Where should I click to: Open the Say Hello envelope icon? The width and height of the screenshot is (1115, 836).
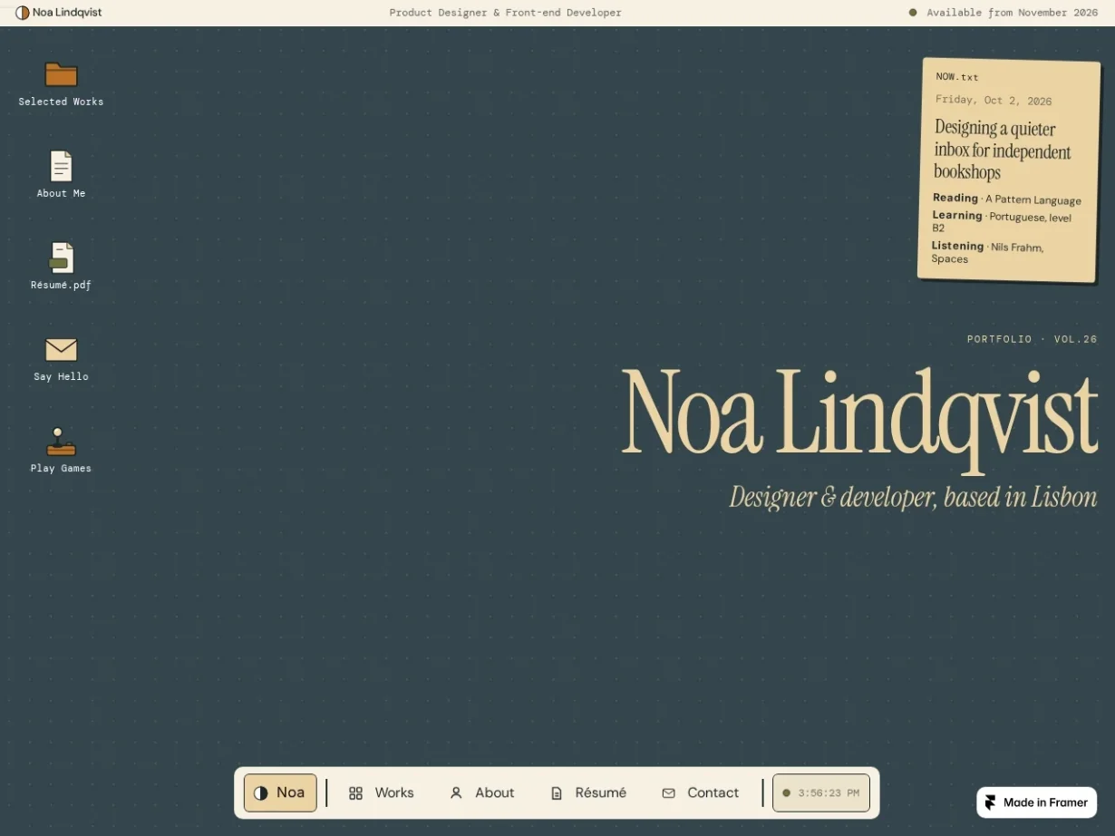(61, 349)
